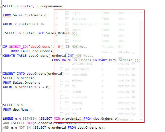Collapse the CREATE TABLE code block
The height and width of the screenshot is (132, 165).
tap(1, 56)
